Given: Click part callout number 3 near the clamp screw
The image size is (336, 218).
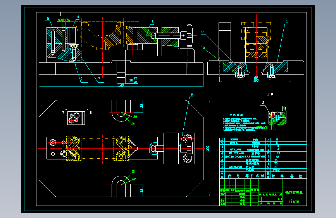Looking at the screenshot, I should [153, 22].
